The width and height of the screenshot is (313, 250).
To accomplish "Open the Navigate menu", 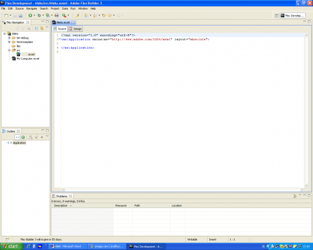I will (x=31, y=8).
